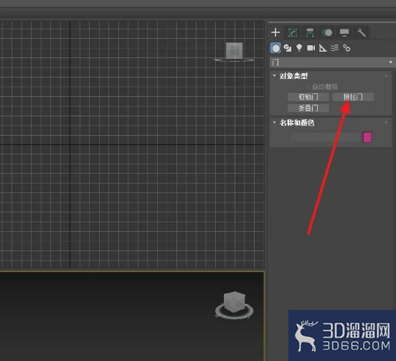Screen dimensions: 396x361
Task: Select the Systems gears icon
Action: pyautogui.click(x=346, y=48)
